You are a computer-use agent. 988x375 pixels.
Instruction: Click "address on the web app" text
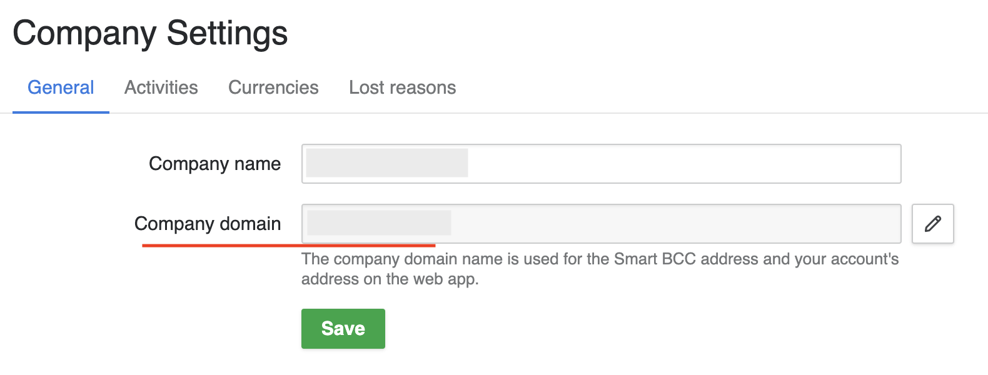390,279
